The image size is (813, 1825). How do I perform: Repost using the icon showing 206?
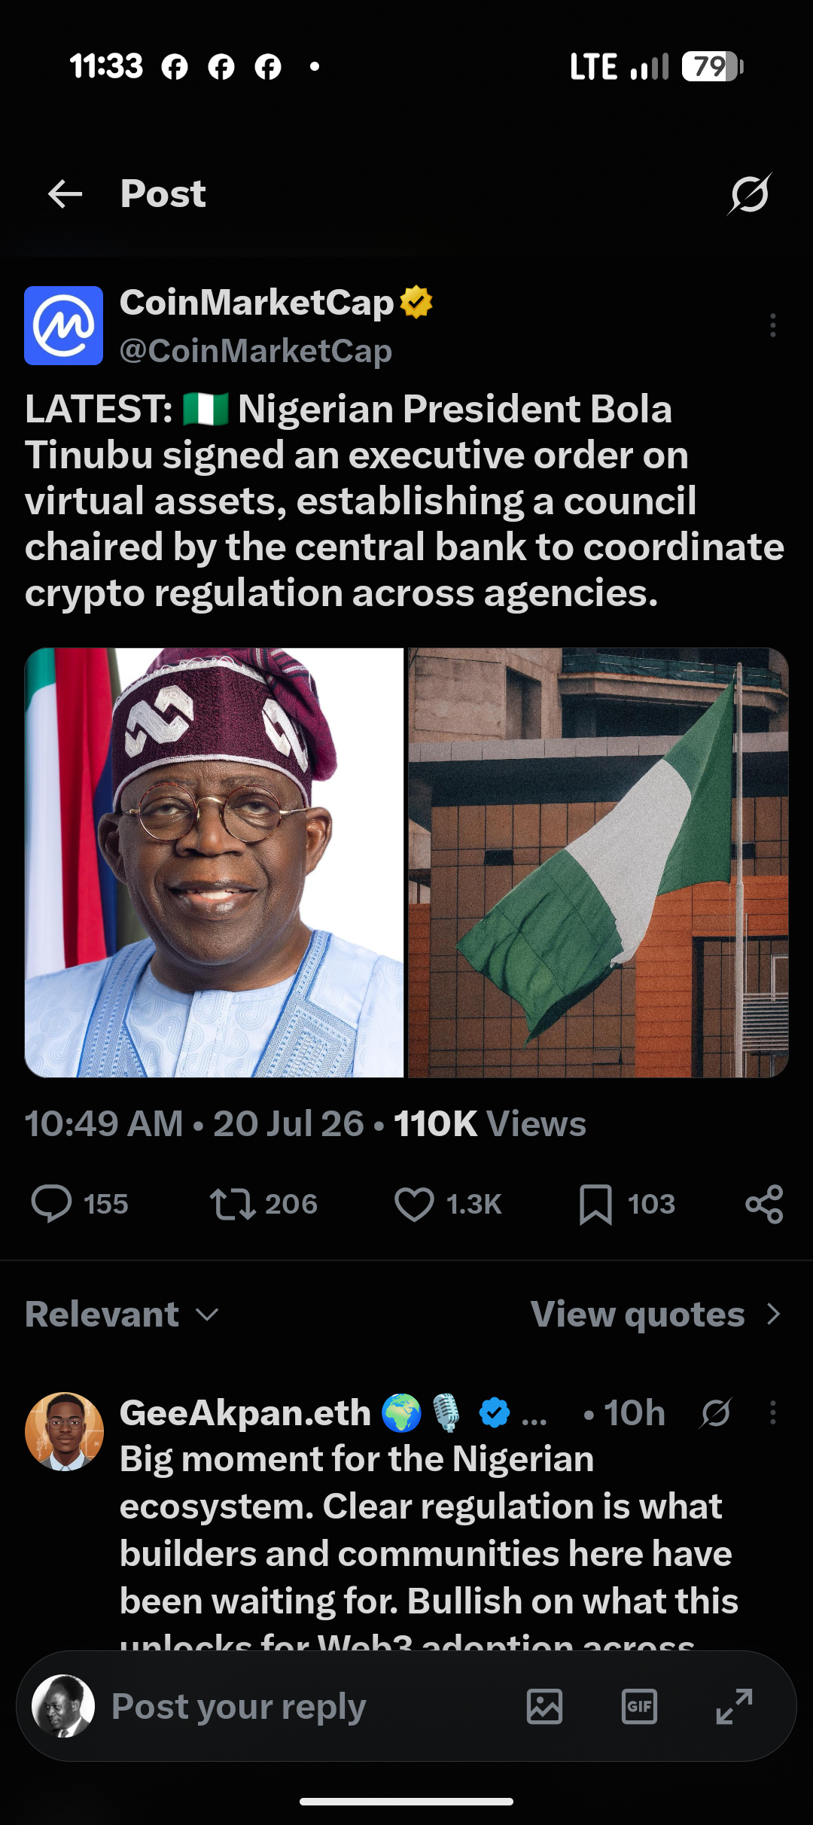click(x=233, y=1203)
